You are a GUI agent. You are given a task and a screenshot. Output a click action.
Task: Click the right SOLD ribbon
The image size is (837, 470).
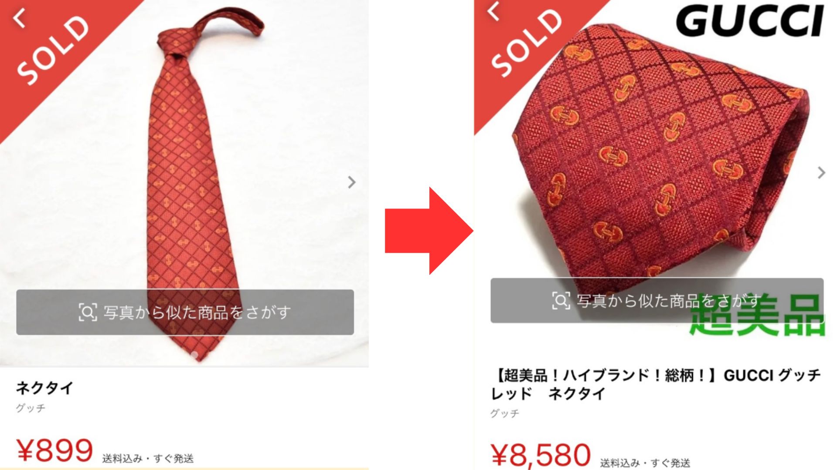click(525, 44)
